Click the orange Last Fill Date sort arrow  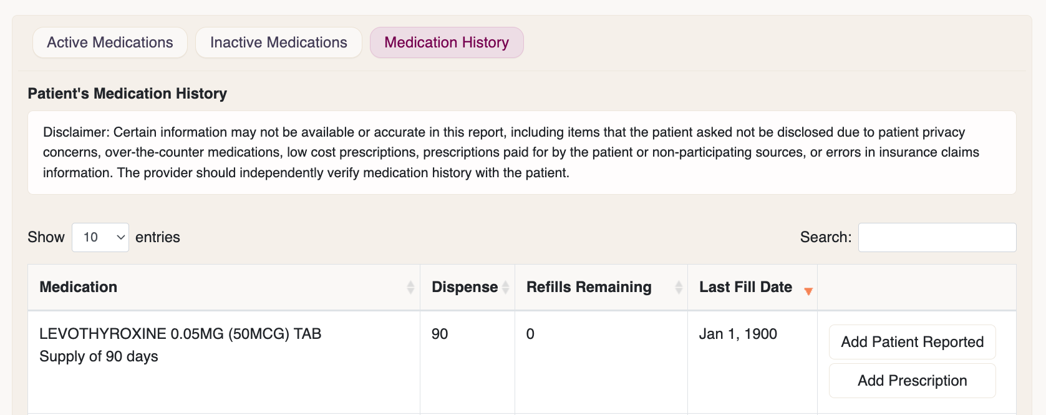pyautogui.click(x=808, y=291)
